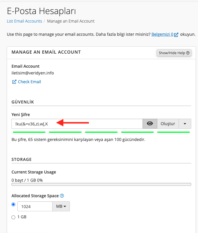Click the 1024 storage size input box
Viewport: 198px width, 233px height.
[35, 206]
